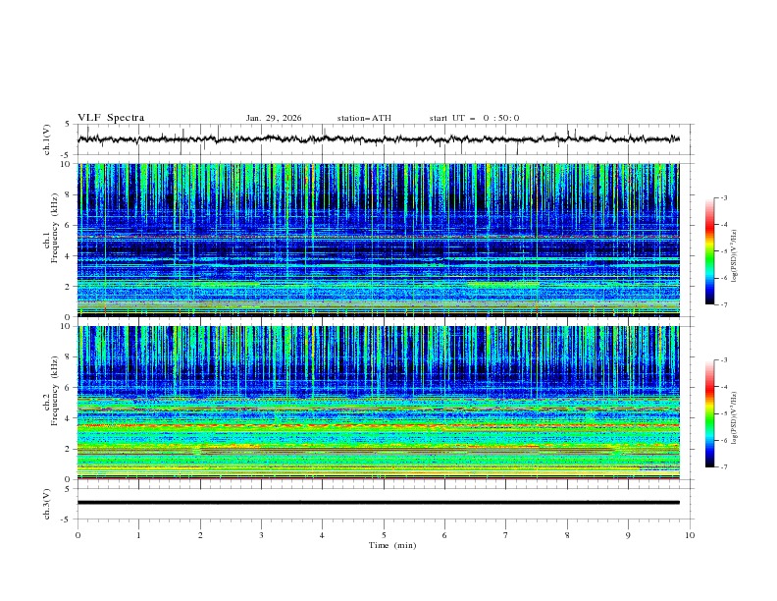Click the "VLF Spectra" title text
Screen dimensions: 777x601
pyautogui.click(x=111, y=118)
